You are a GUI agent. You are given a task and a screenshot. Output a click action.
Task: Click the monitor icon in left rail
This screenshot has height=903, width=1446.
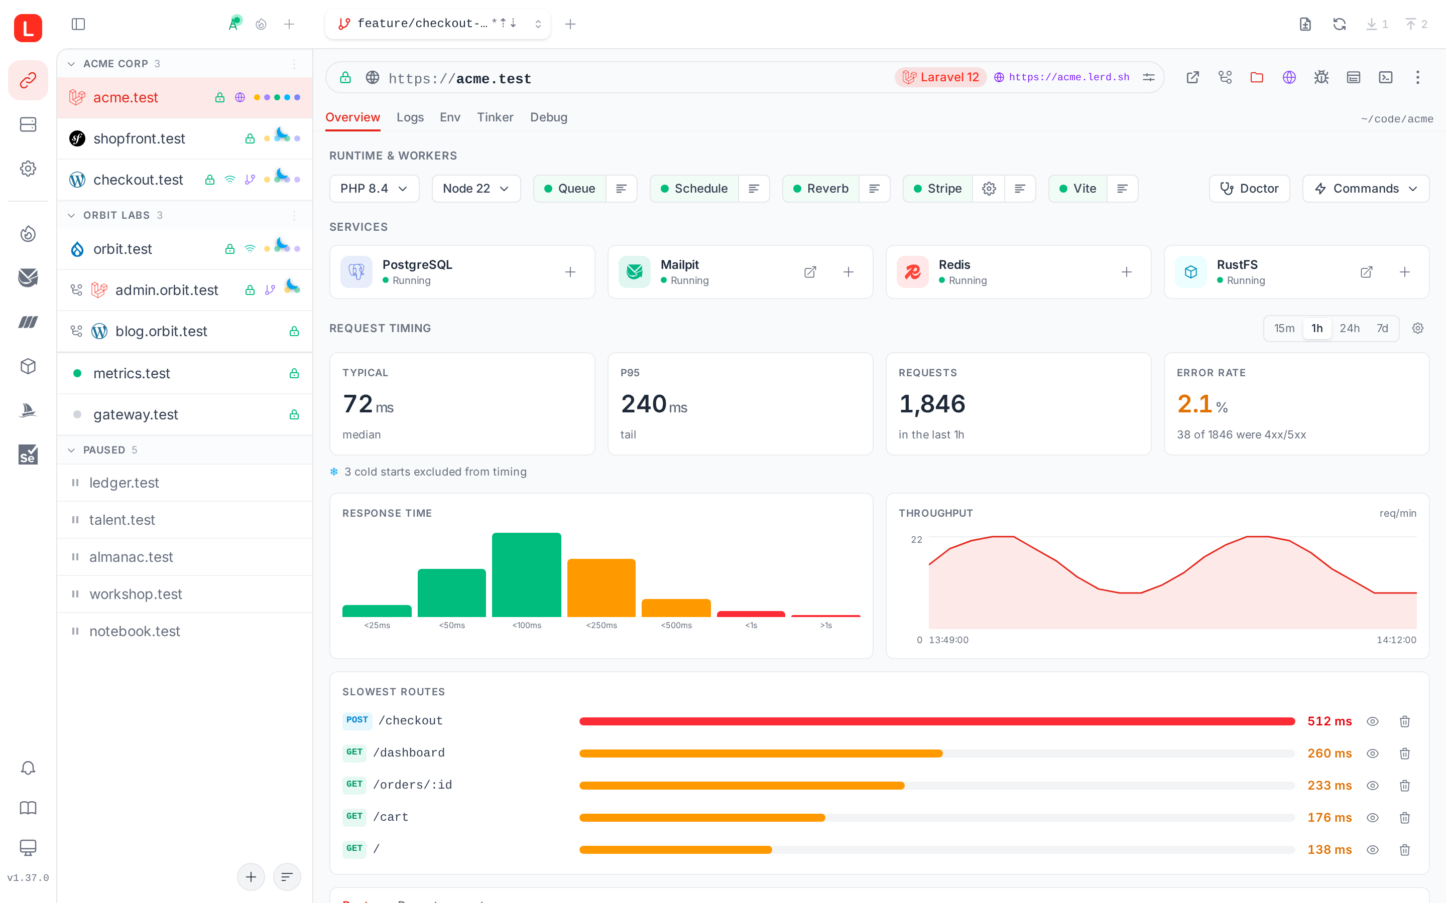coord(28,847)
